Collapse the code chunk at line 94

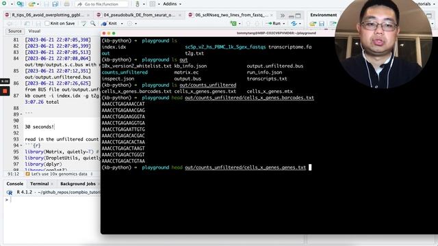[21, 146]
